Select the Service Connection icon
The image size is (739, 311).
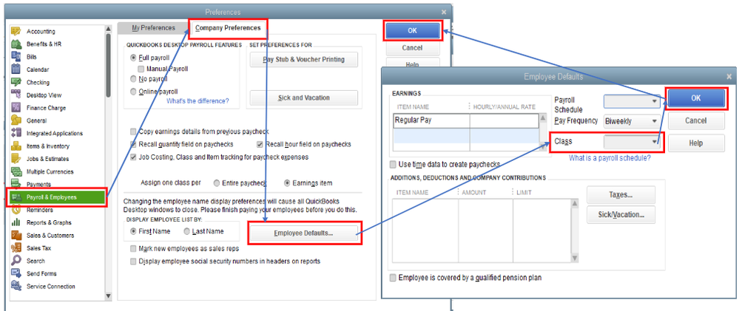click(x=16, y=286)
